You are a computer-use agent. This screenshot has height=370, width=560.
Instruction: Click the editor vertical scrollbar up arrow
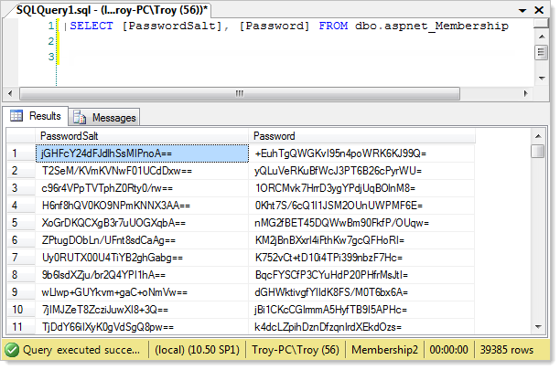click(542, 37)
